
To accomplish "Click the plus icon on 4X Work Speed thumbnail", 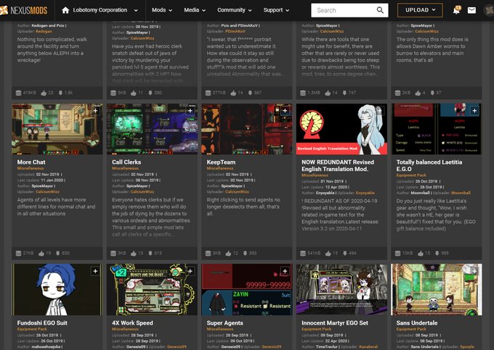I will click(x=190, y=271).
